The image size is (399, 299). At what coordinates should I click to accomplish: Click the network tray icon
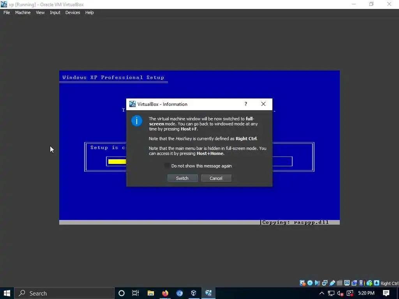331,293
